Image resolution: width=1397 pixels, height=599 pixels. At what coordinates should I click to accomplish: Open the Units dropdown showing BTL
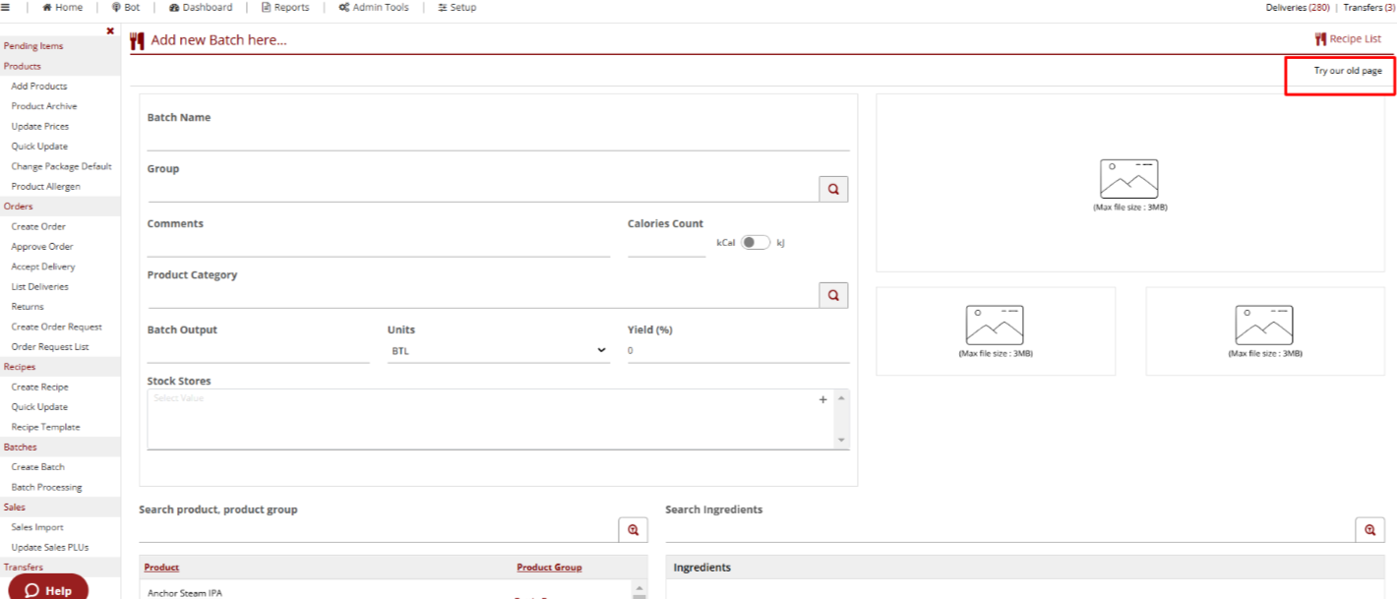(x=498, y=351)
